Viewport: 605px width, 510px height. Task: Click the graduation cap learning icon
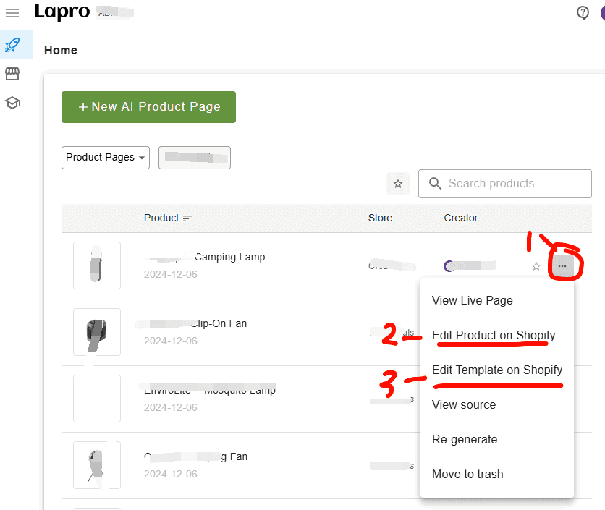[12, 102]
